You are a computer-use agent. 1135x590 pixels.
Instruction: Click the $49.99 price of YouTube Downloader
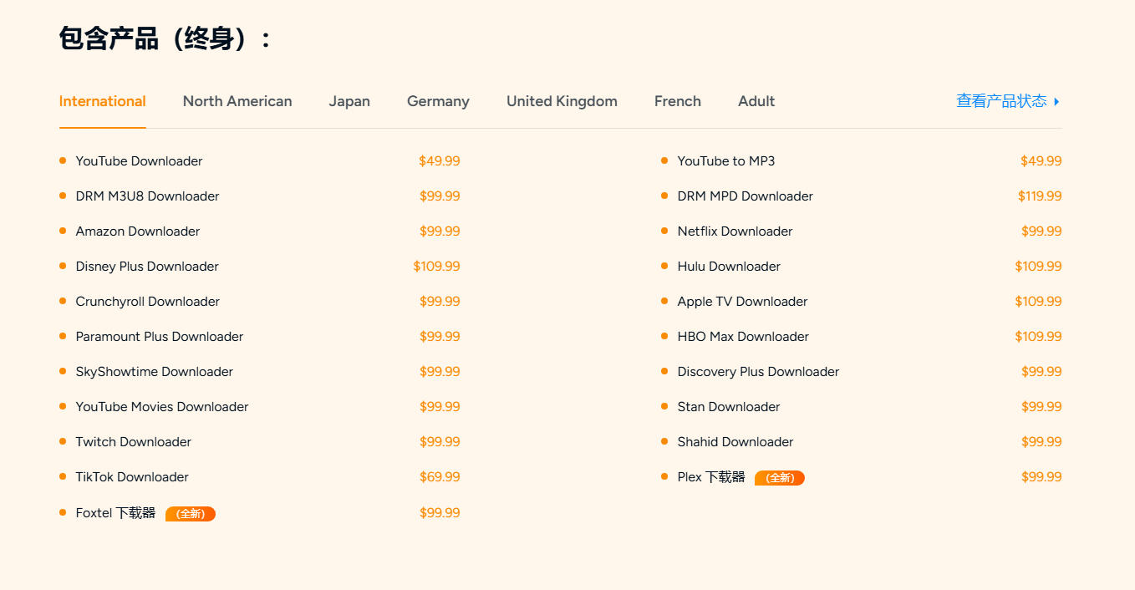[x=440, y=161]
